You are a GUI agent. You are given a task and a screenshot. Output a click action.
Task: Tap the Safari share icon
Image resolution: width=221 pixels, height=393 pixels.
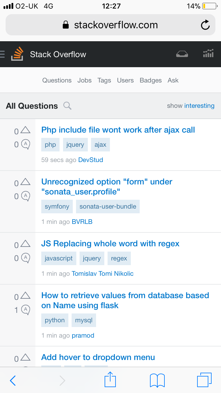coord(110,379)
